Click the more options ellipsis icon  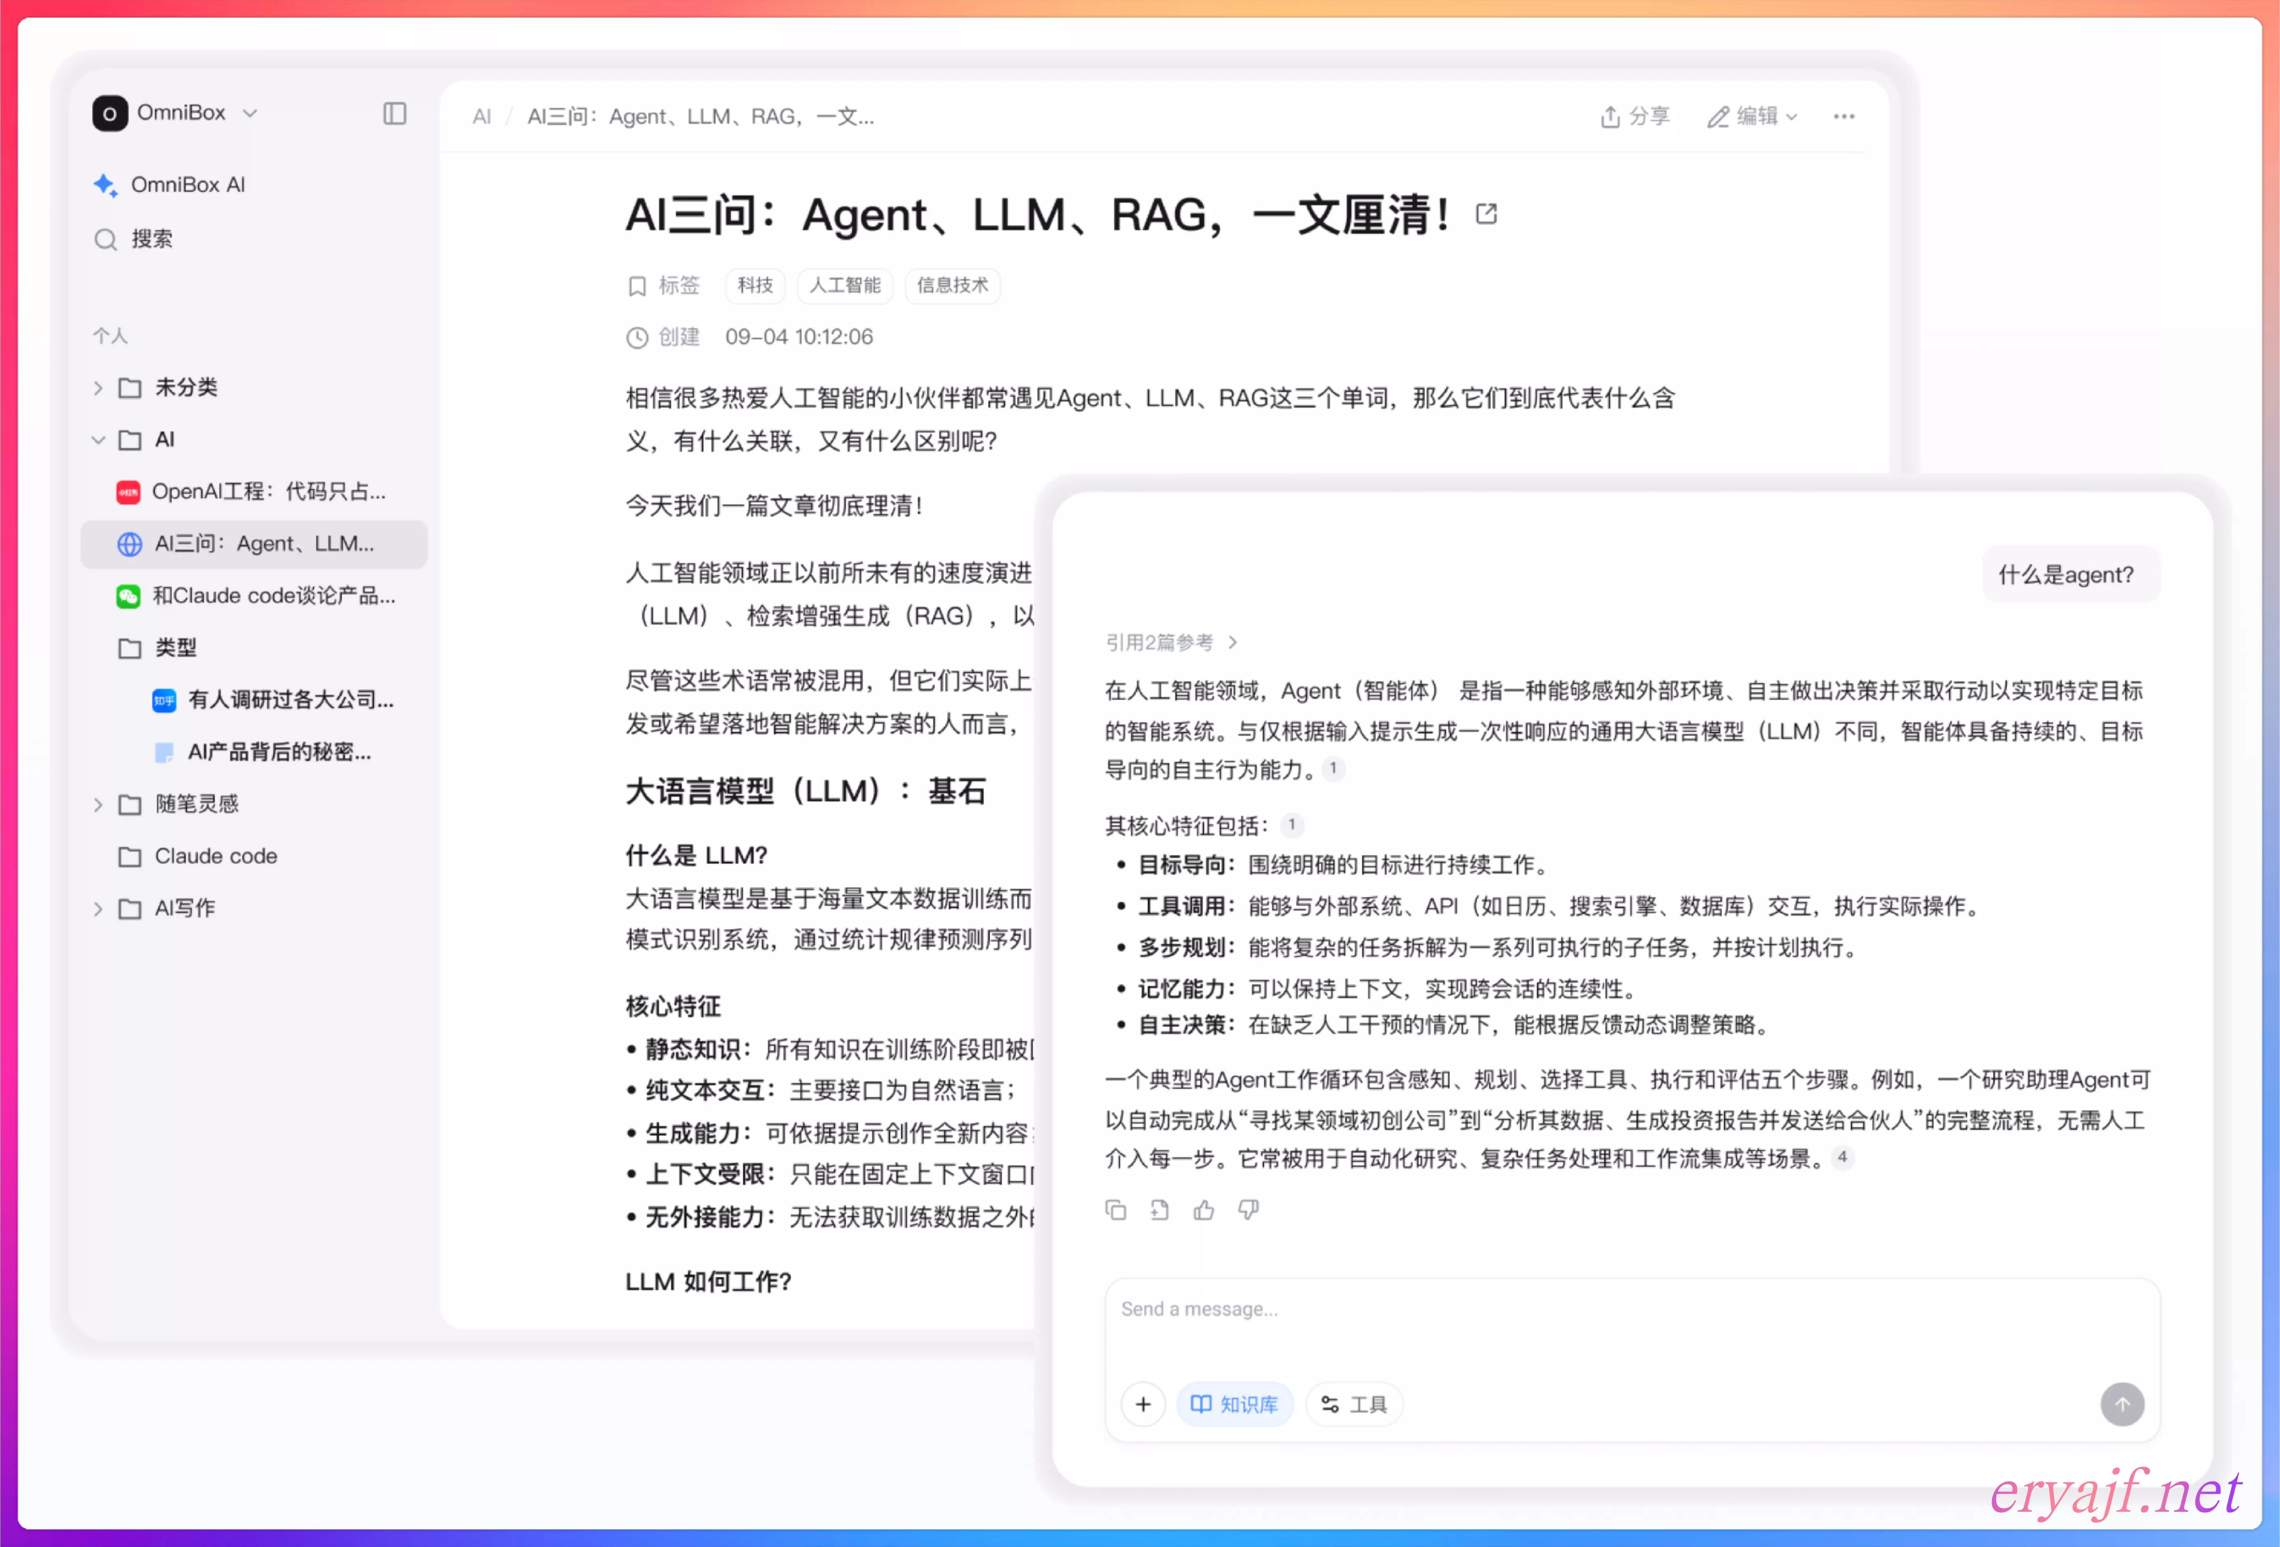(x=1843, y=117)
